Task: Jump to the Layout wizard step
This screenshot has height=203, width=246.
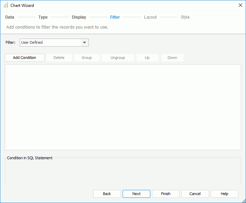Action: pyautogui.click(x=150, y=17)
